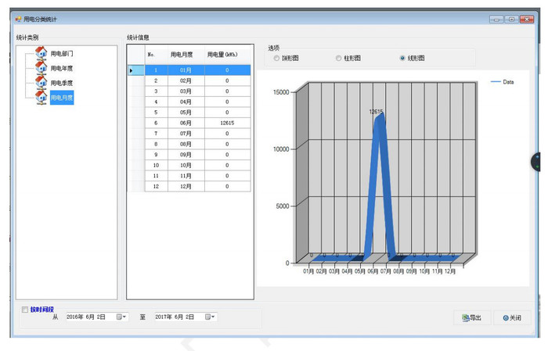Click the 12月 x-axis label under the chart

click(x=450, y=271)
